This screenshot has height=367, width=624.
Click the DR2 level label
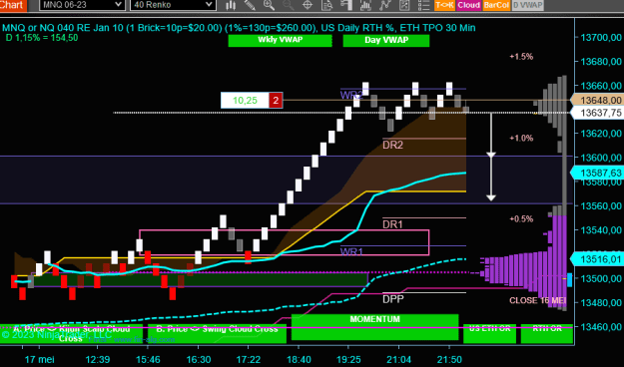(392, 145)
